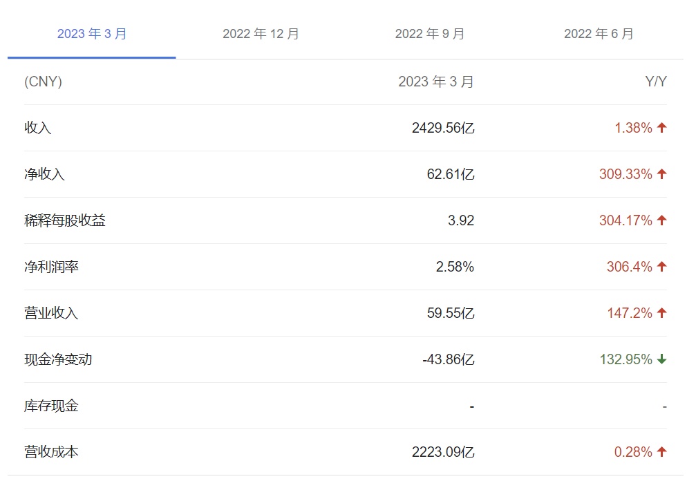687x481 pixels.
Task: Click the 净收入 row label
Action: pos(44,174)
